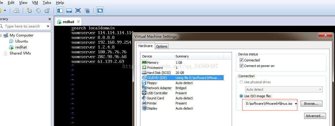Toggle the Show Library sidebar icon
335x126 pixels.
pyautogui.click(x=60, y=10)
